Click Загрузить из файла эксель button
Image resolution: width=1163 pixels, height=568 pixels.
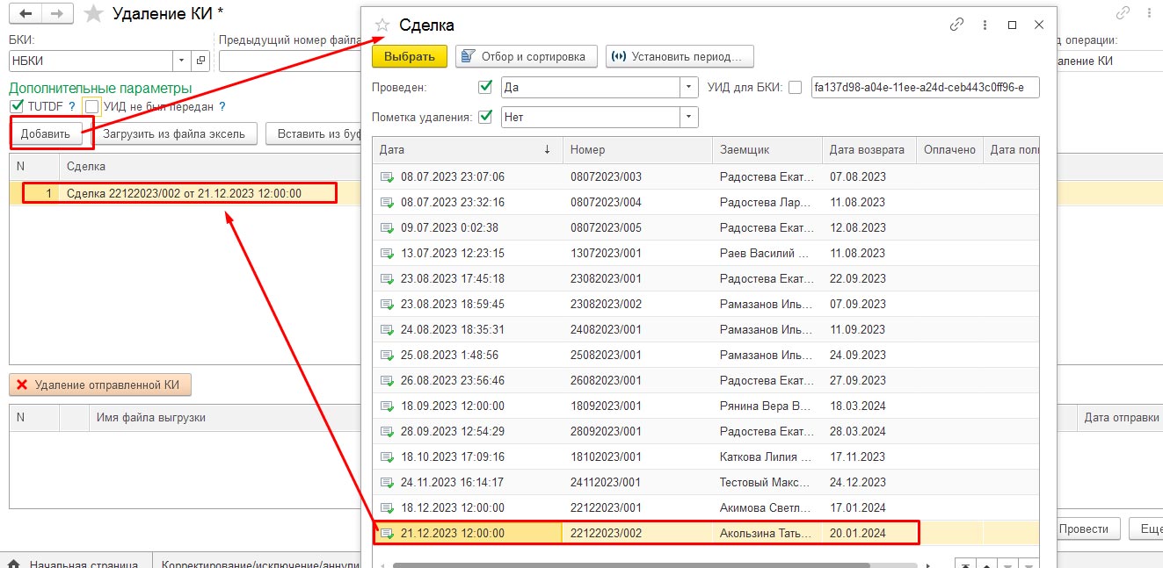coord(174,133)
